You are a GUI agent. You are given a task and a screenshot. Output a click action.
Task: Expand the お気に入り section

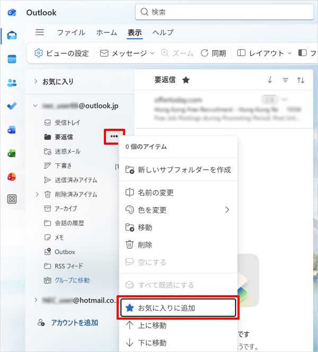point(36,81)
